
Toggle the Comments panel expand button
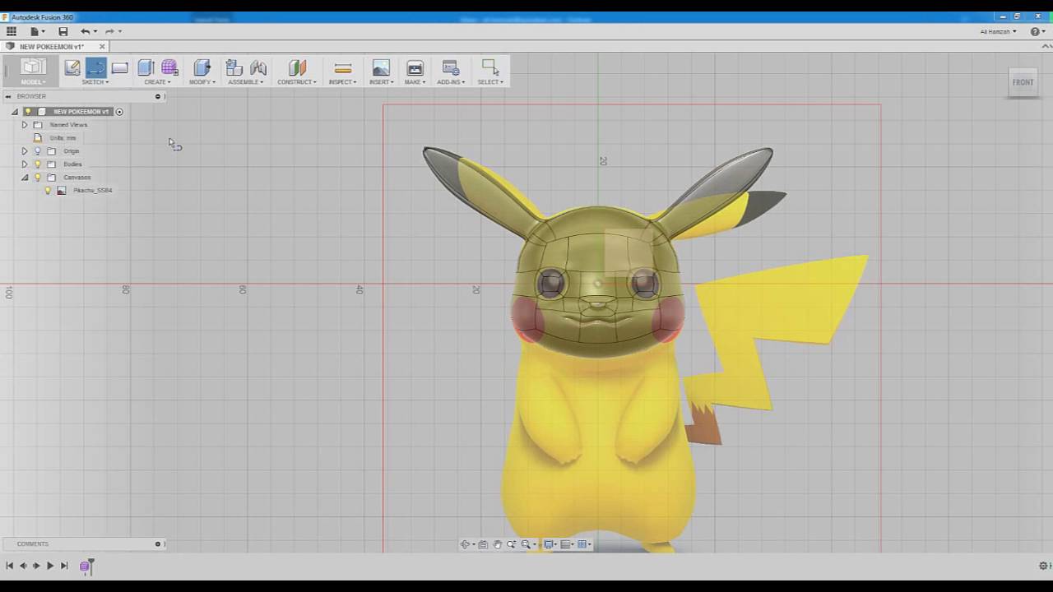pos(158,543)
